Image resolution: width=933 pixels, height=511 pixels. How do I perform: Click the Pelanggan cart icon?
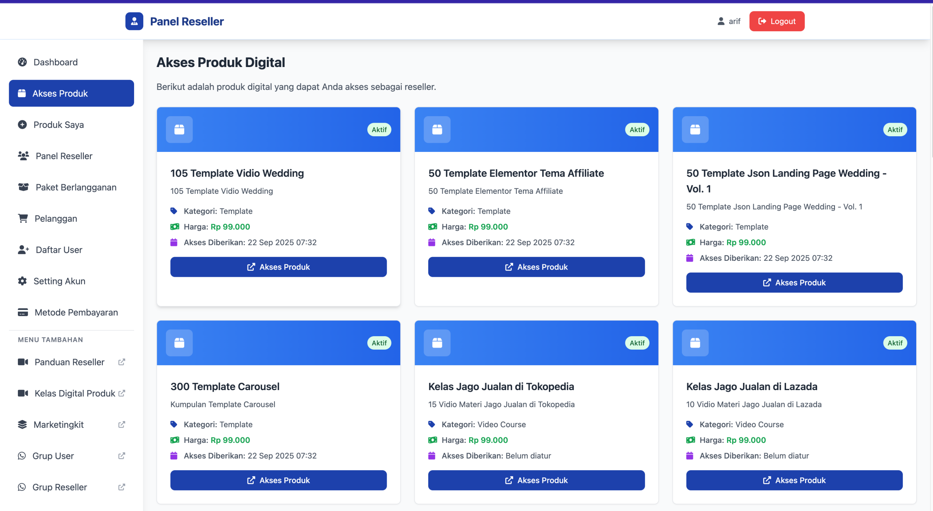(23, 219)
